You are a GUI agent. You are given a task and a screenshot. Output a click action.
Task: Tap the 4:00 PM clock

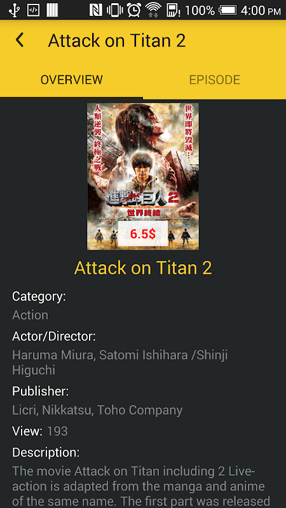click(261, 10)
